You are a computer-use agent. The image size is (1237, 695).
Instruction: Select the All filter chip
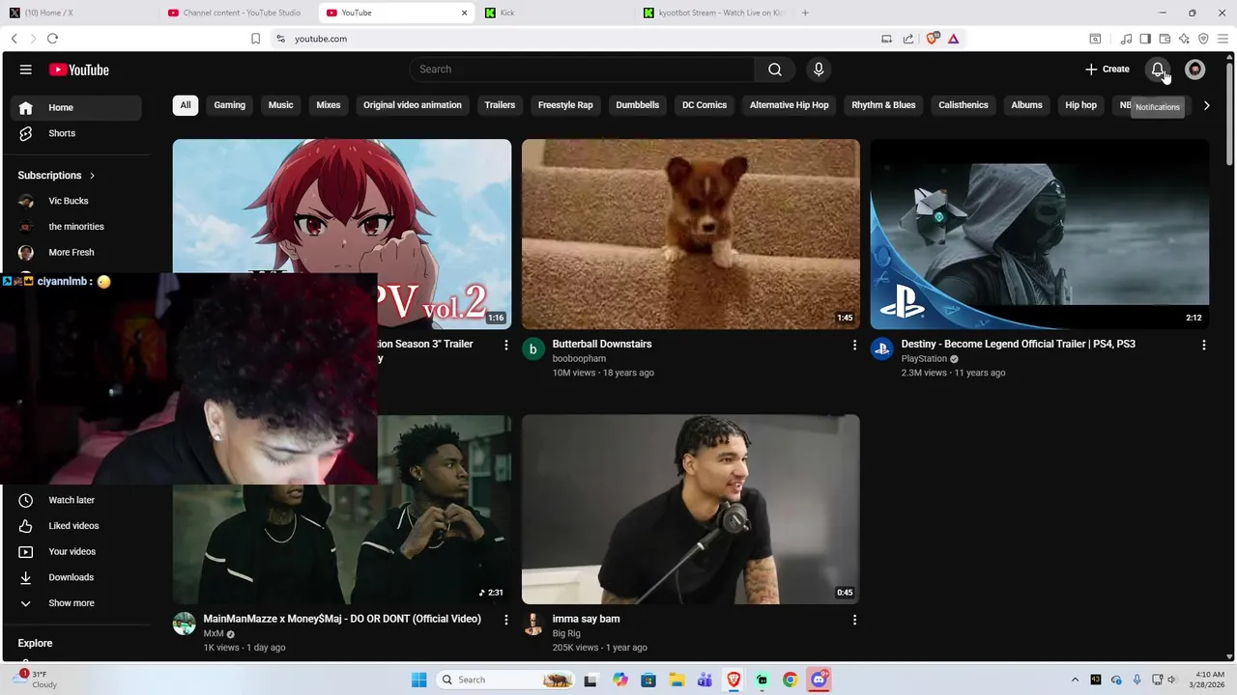pyautogui.click(x=186, y=105)
